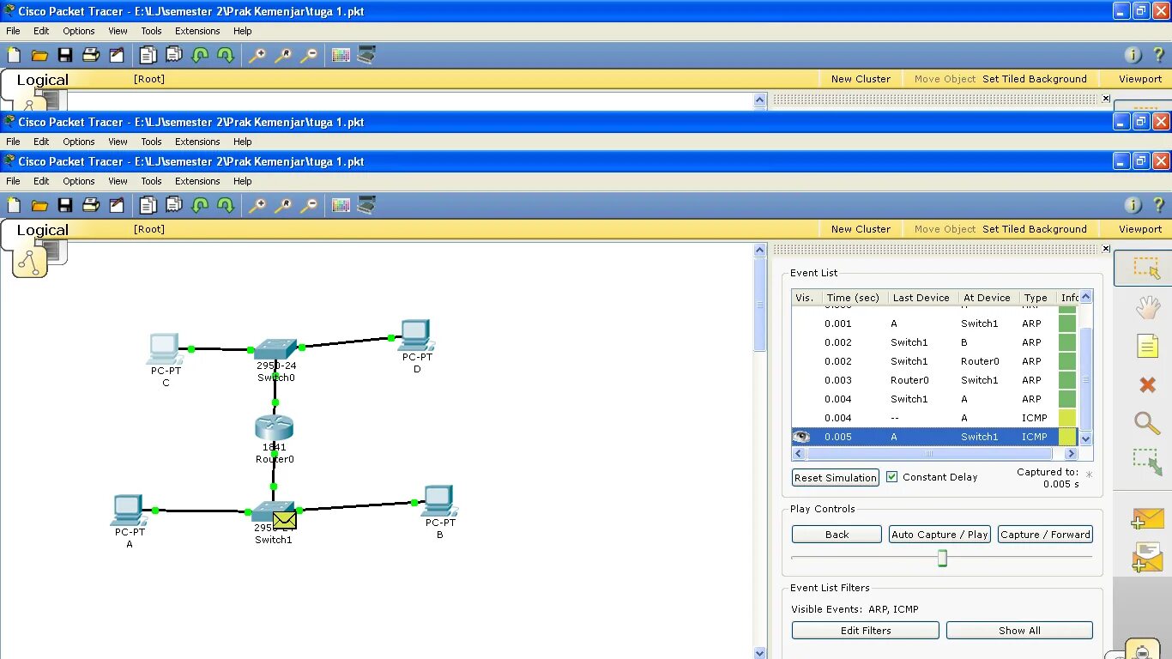This screenshot has width=1172, height=659.
Task: Choose the Resize Shape tool
Action: tap(1147, 462)
